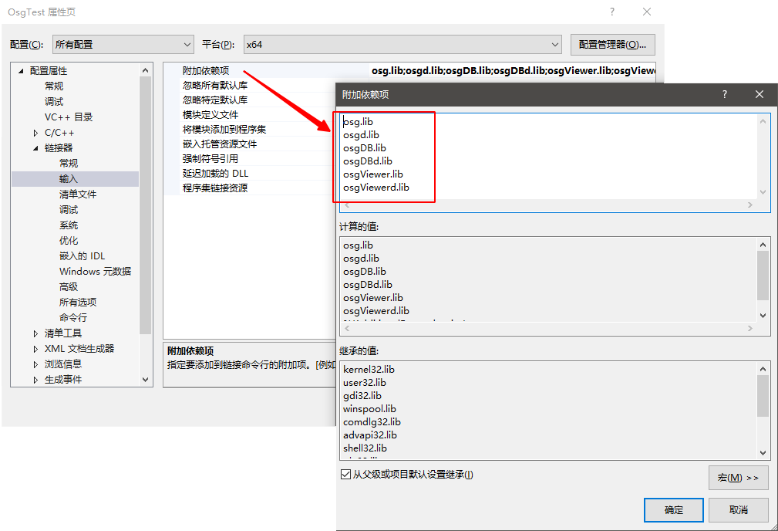778x531 pixels.
Task: Open the 配置 dropdown
Action: pyautogui.click(x=123, y=45)
